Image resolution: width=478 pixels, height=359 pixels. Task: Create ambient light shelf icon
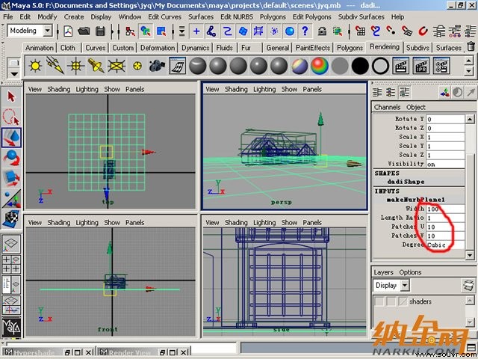click(x=35, y=66)
